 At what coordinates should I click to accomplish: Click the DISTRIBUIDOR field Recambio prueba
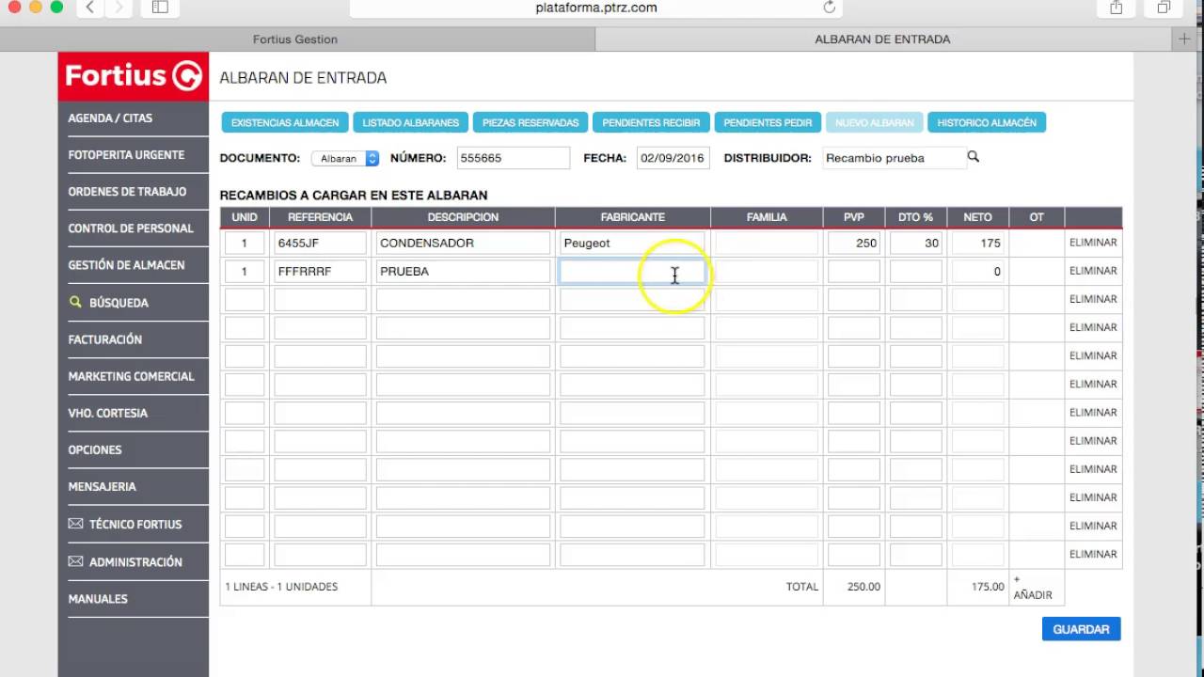tap(894, 158)
